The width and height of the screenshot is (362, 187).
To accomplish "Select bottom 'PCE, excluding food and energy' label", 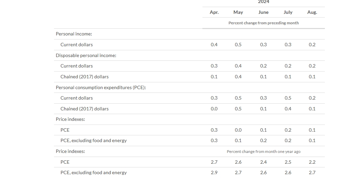I will (93, 173).
